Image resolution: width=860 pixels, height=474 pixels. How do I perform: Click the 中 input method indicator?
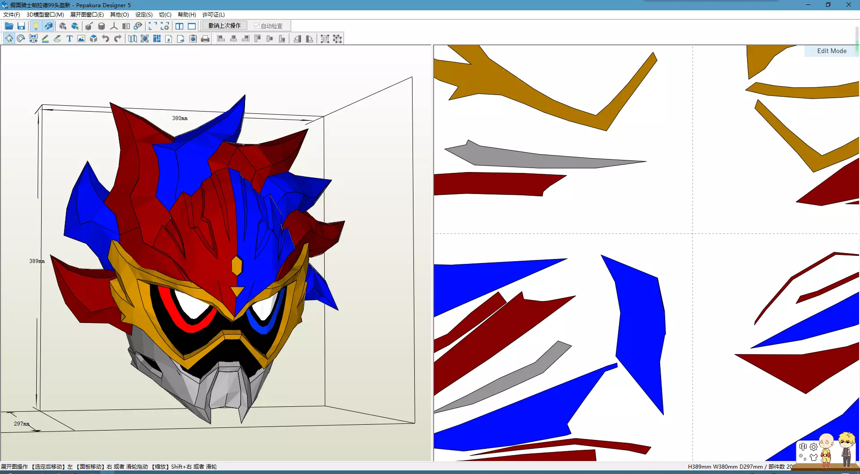pos(803,447)
